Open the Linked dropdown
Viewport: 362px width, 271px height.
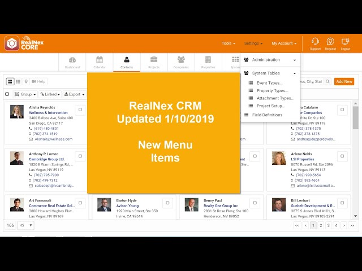50,94
